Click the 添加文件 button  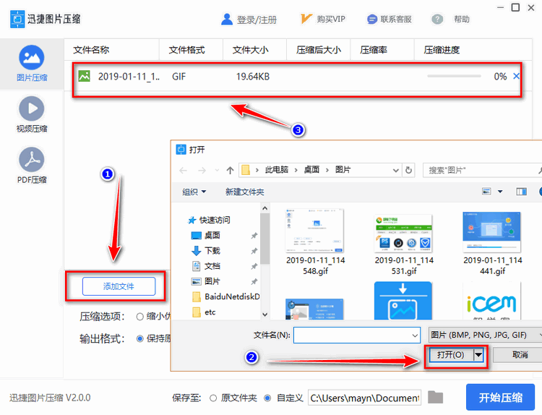pyautogui.click(x=119, y=286)
